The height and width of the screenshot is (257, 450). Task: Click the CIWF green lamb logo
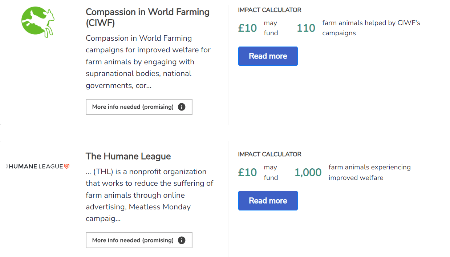pos(38,22)
